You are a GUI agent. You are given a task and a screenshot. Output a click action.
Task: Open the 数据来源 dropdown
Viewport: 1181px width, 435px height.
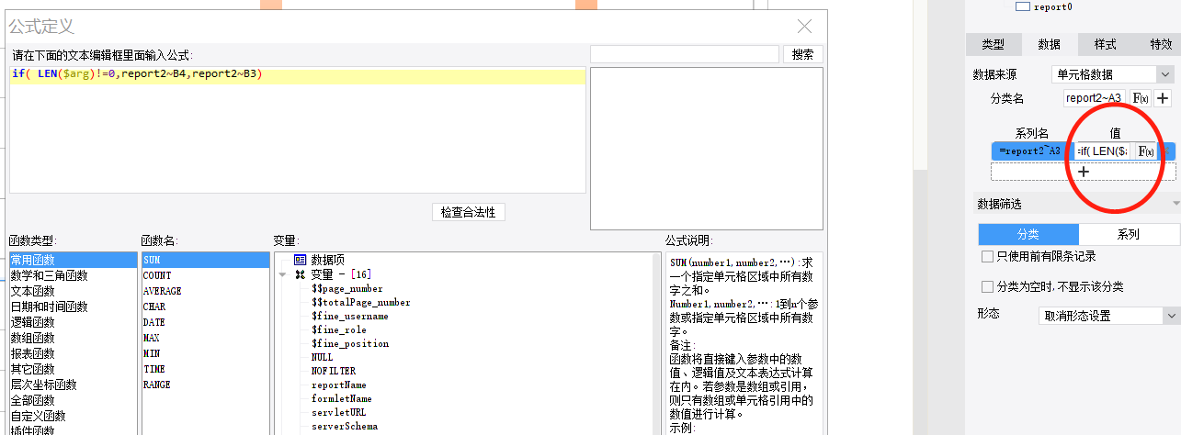click(x=1113, y=74)
